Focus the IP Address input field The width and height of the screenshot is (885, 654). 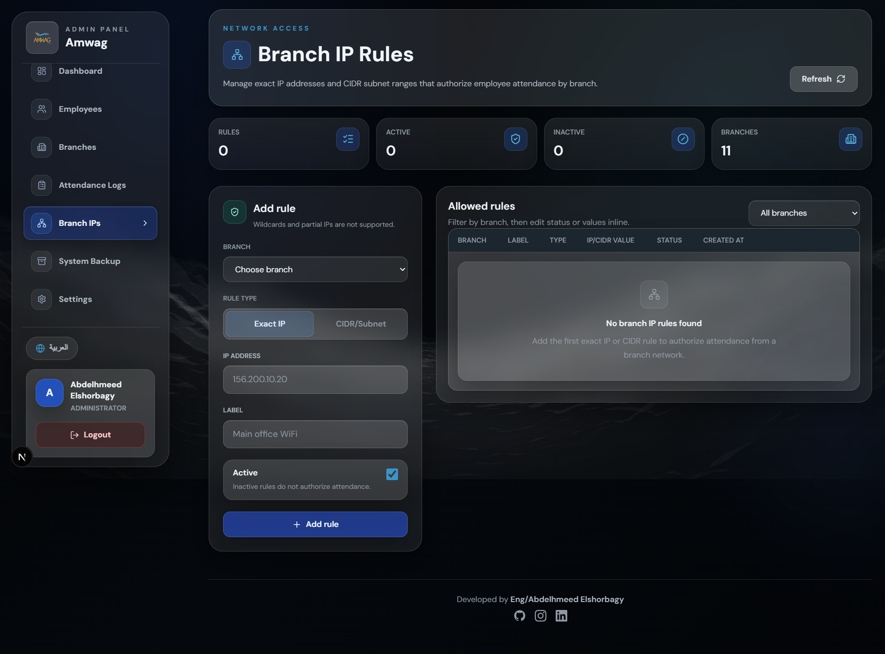coord(315,379)
